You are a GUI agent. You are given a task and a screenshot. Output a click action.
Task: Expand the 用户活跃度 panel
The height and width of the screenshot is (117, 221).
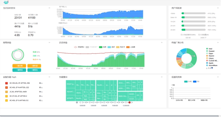click(218, 8)
